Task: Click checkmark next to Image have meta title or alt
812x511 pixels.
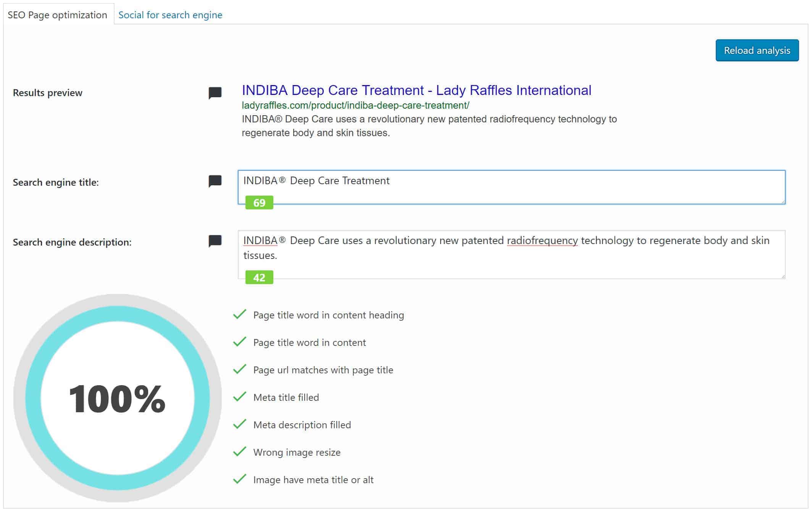Action: click(x=240, y=479)
